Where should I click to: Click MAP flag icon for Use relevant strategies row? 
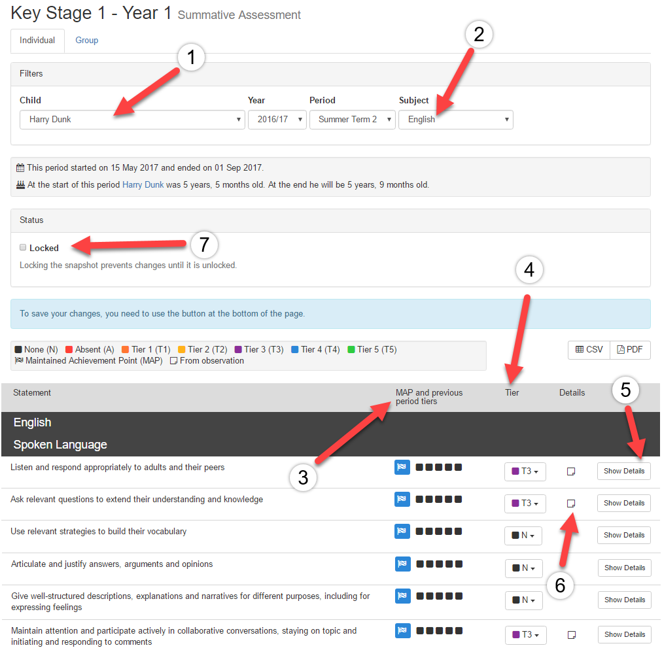pos(402,532)
